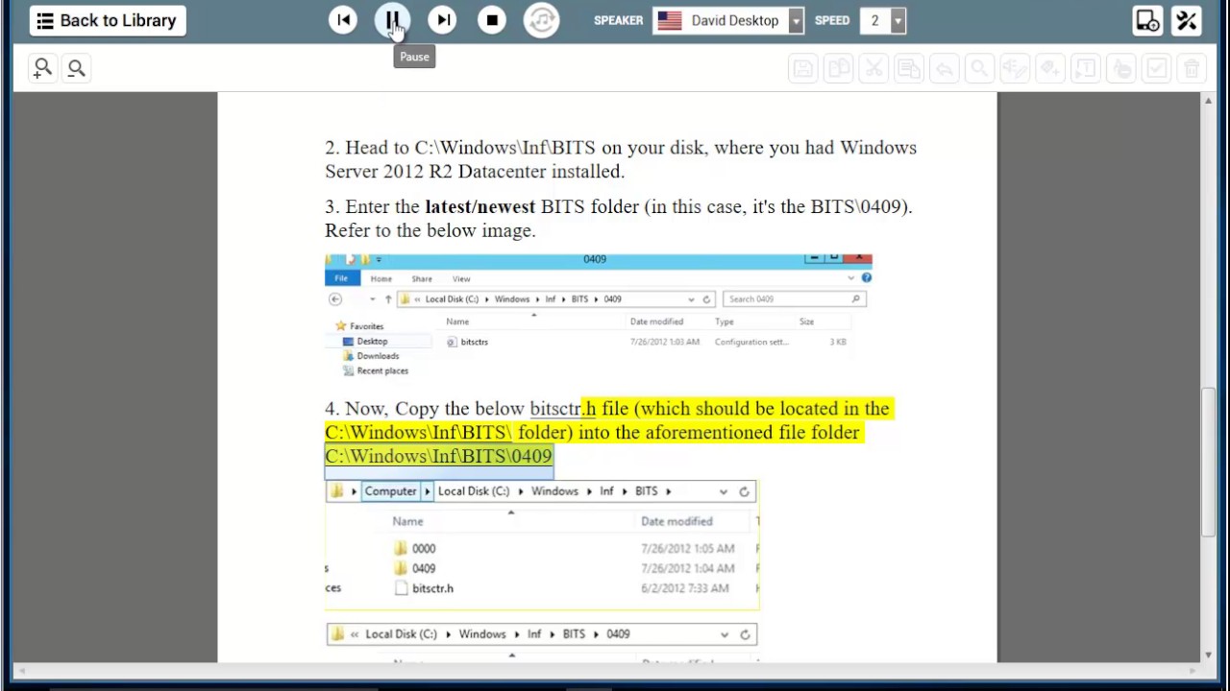Click the '6/2/2012 7:33 AM' date

pyautogui.click(x=685, y=588)
